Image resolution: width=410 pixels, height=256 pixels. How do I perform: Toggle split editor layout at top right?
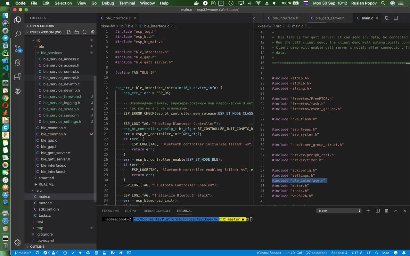click(396, 18)
